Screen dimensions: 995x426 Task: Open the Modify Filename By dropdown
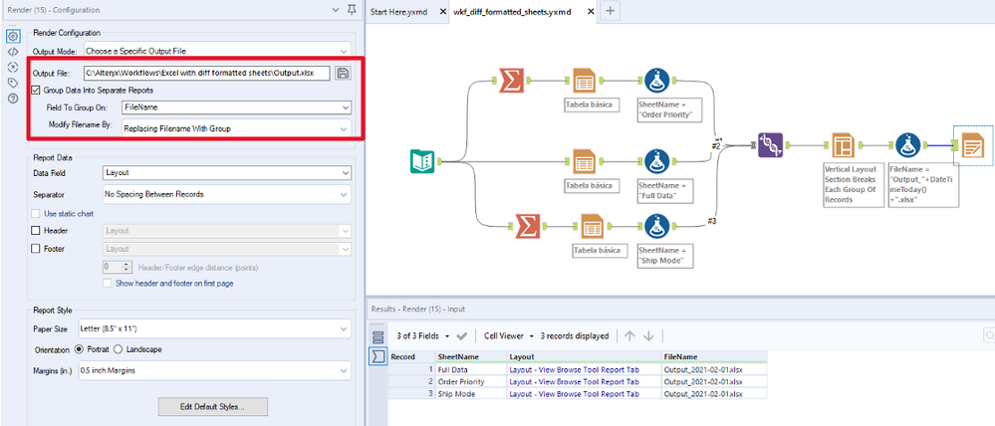point(236,128)
